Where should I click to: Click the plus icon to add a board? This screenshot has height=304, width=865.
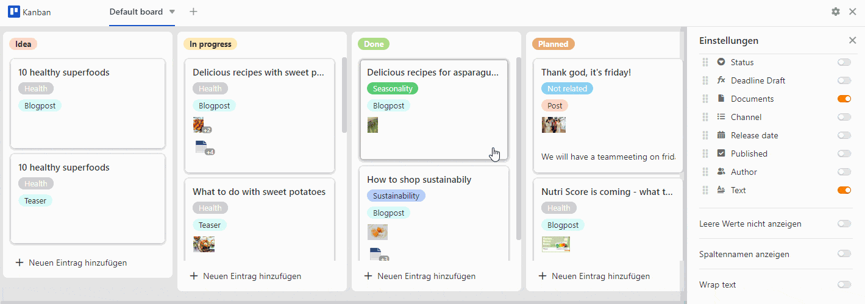tap(193, 12)
